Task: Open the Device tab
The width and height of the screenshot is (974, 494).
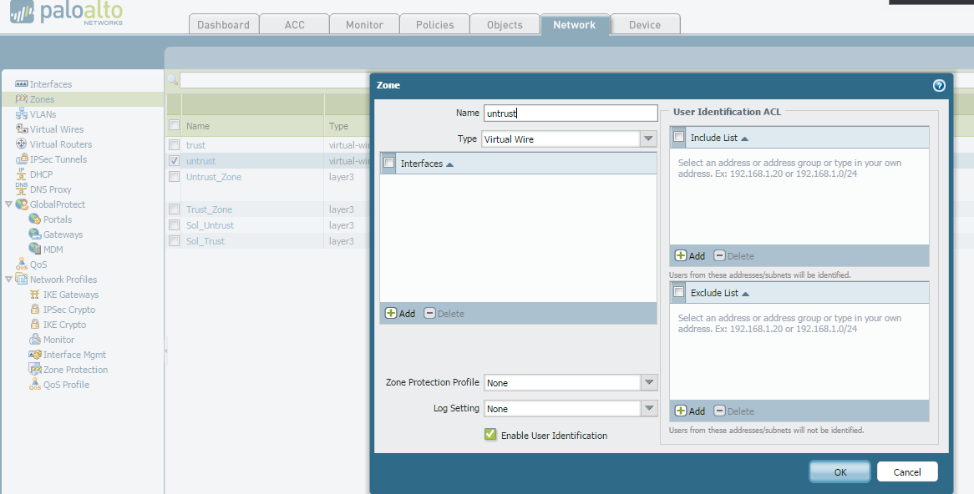Action: pyautogui.click(x=645, y=24)
